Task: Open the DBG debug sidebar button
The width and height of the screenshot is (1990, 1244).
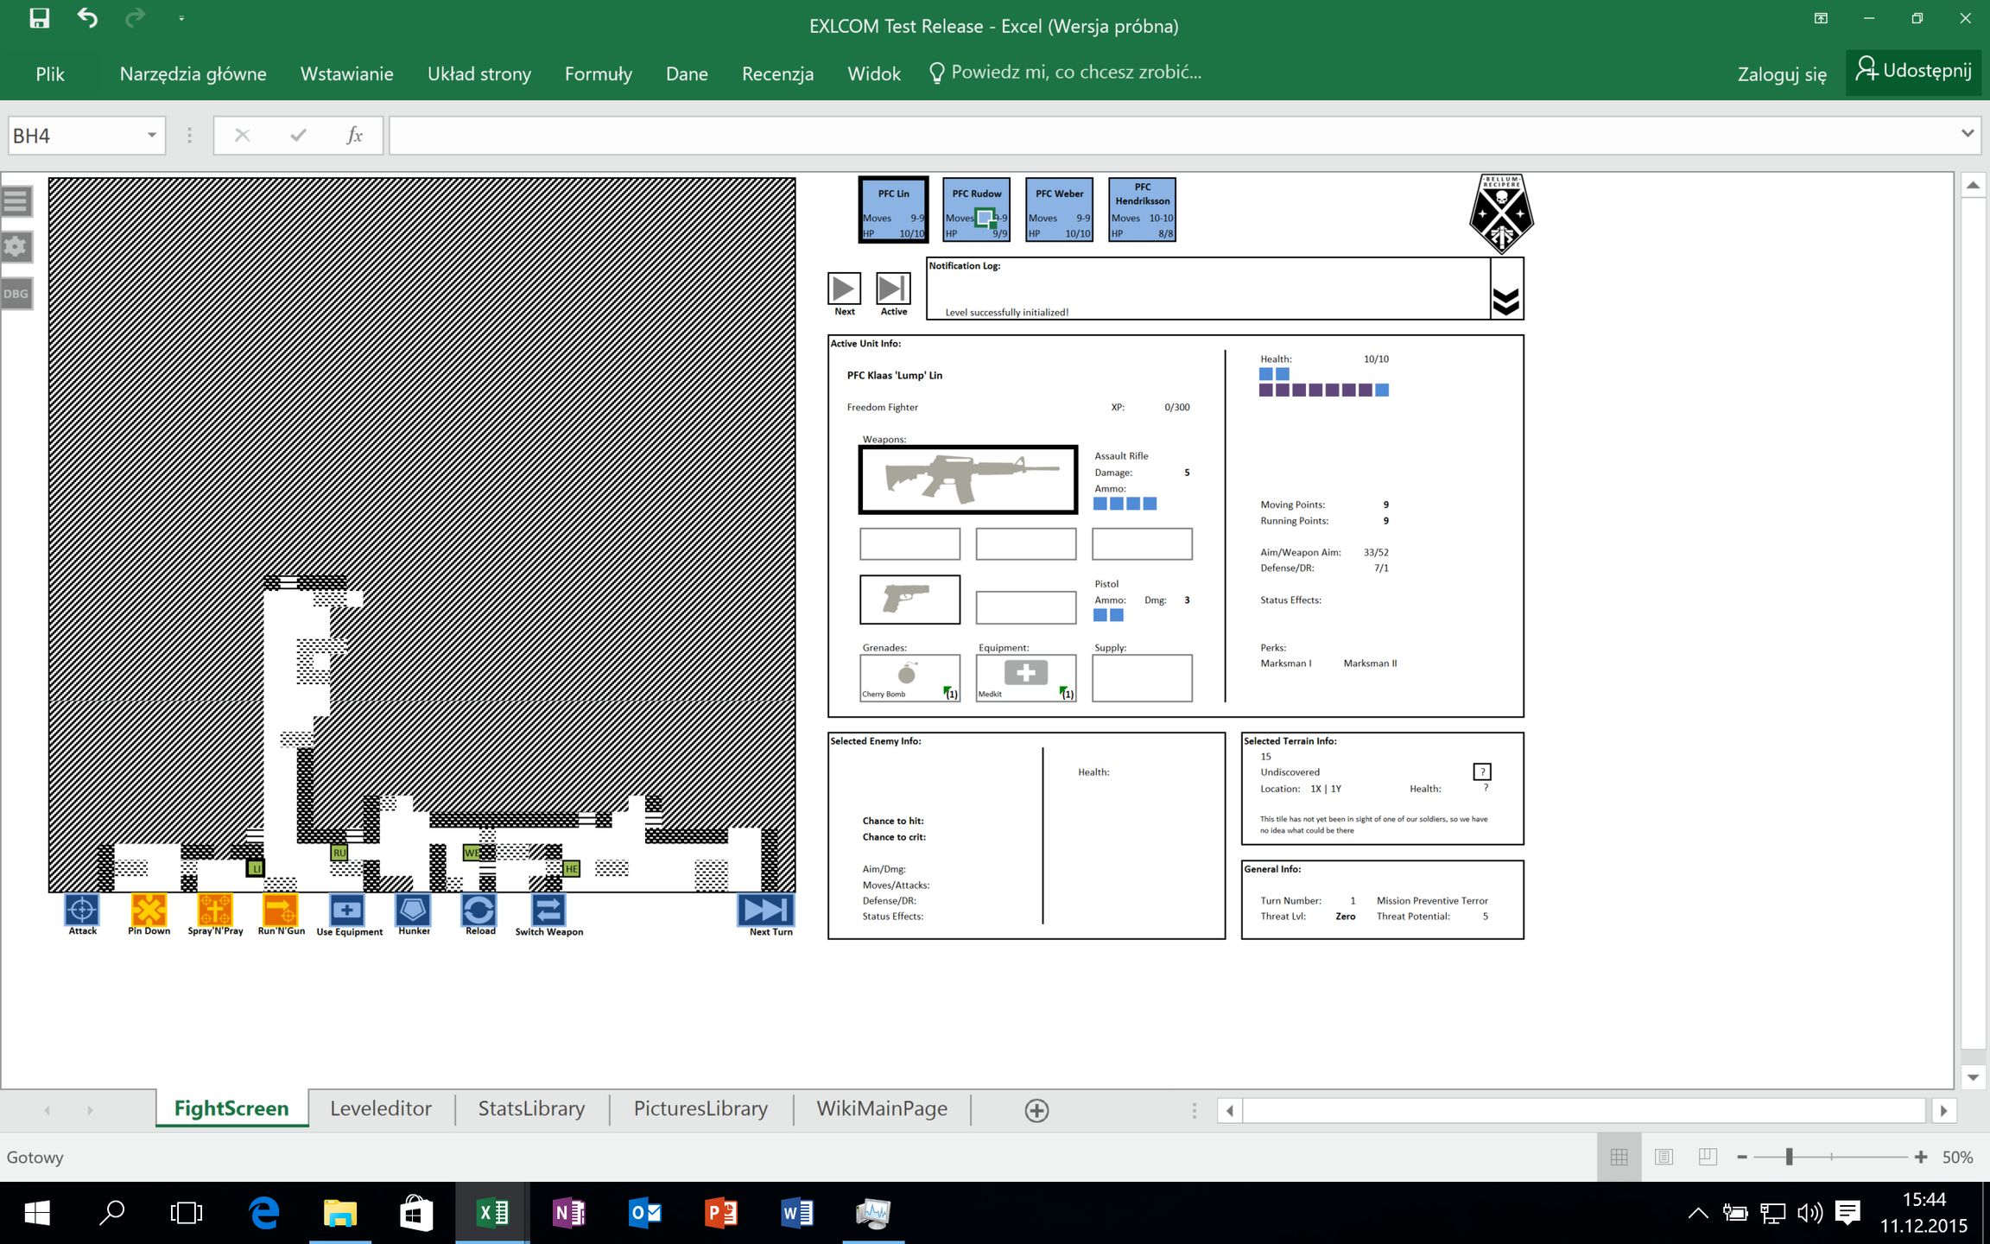Action: click(16, 294)
